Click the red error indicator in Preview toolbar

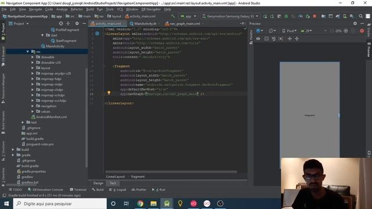[x=362, y=31]
